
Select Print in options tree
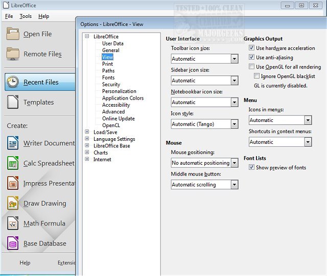point(107,64)
